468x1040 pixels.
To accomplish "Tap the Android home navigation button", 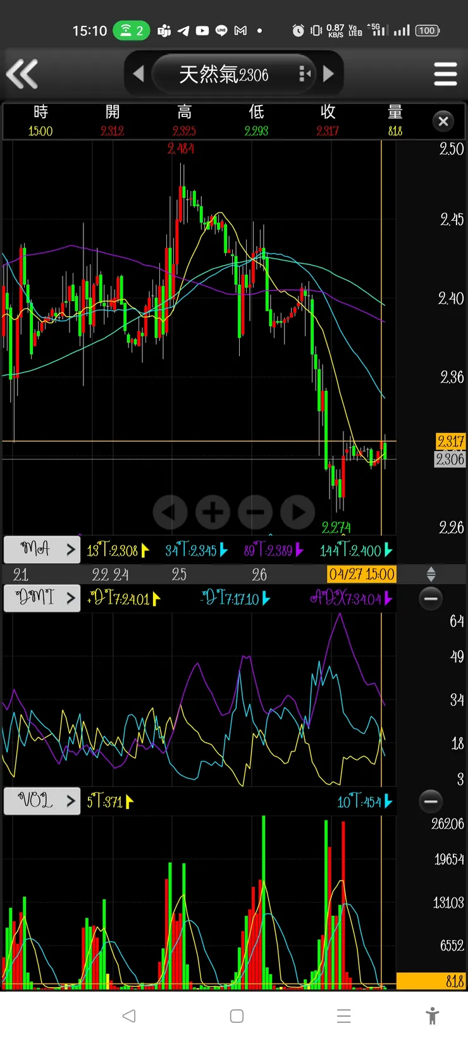I will click(237, 1016).
